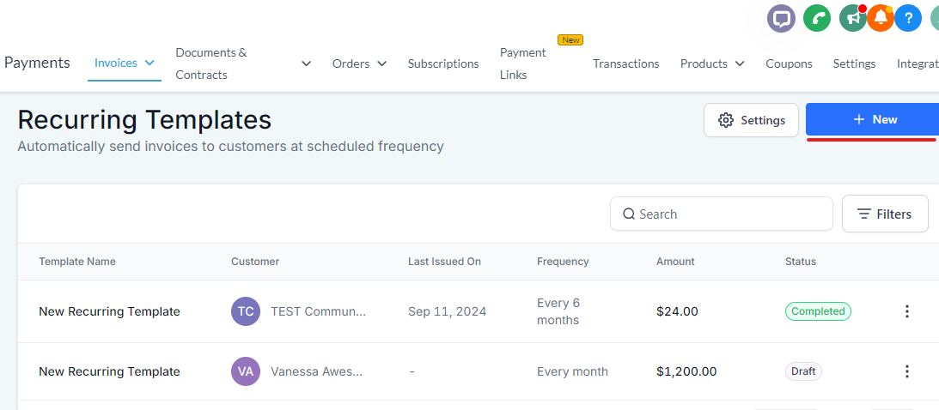The height and width of the screenshot is (410, 939).
Task: Expand the Products dropdown menu
Action: [712, 63]
